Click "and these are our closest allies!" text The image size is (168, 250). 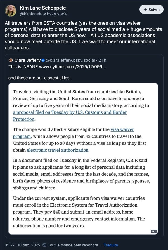[x=39, y=78]
